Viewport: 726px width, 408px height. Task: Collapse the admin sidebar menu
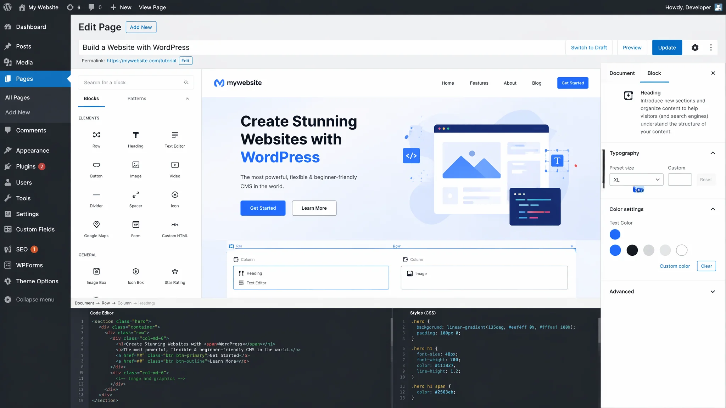[x=29, y=299]
